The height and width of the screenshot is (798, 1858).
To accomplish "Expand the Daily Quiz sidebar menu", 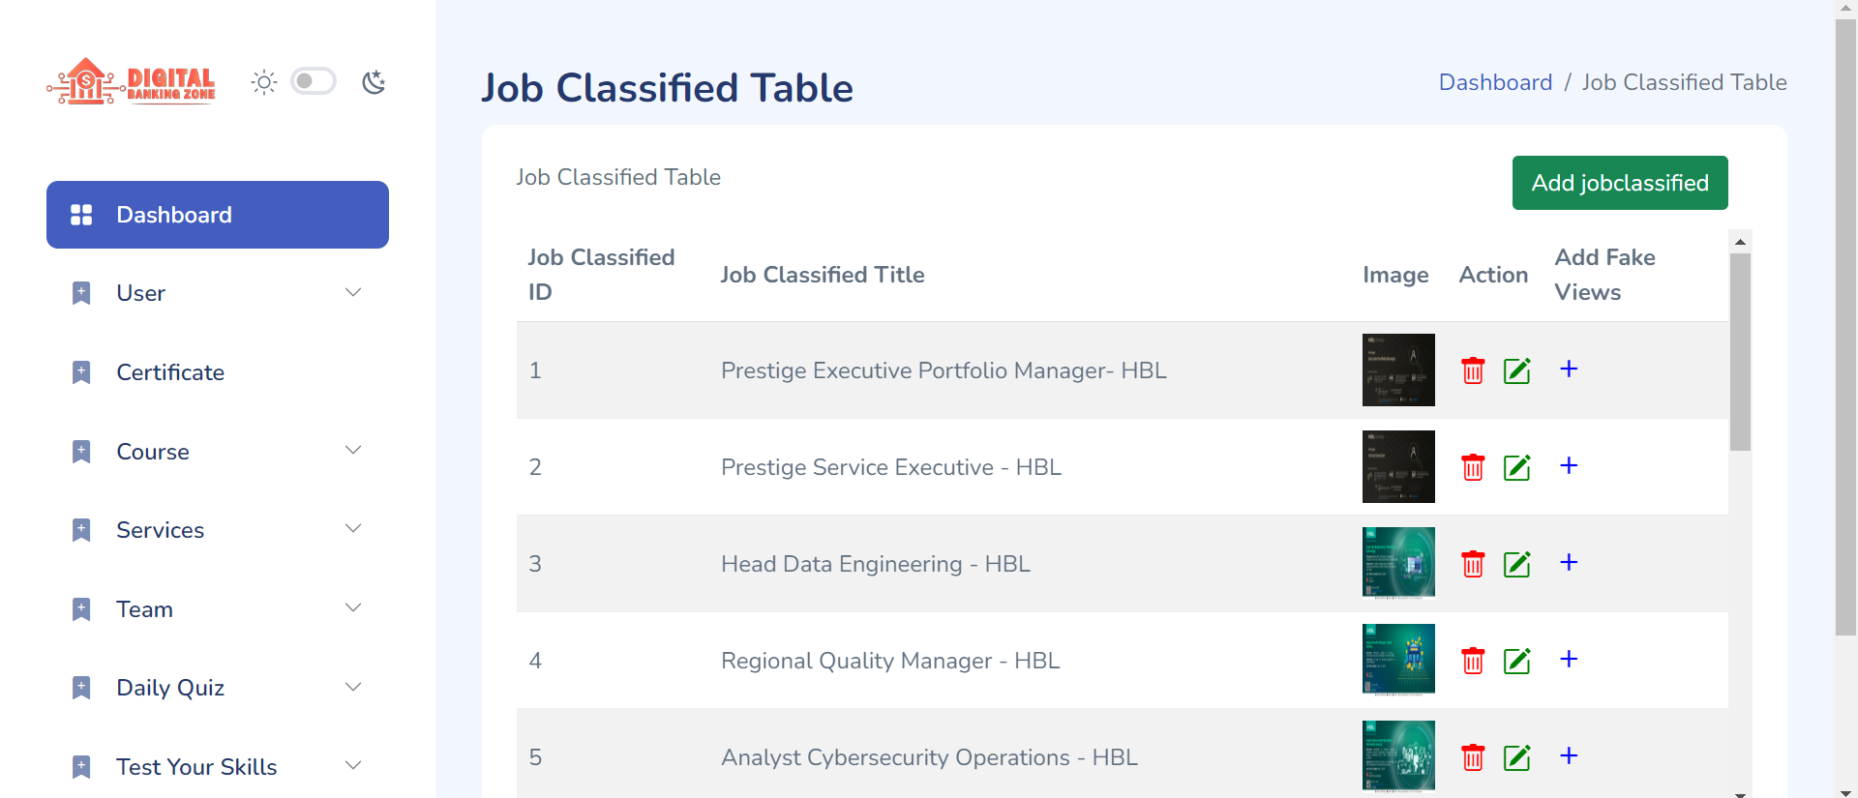I will [x=217, y=688].
